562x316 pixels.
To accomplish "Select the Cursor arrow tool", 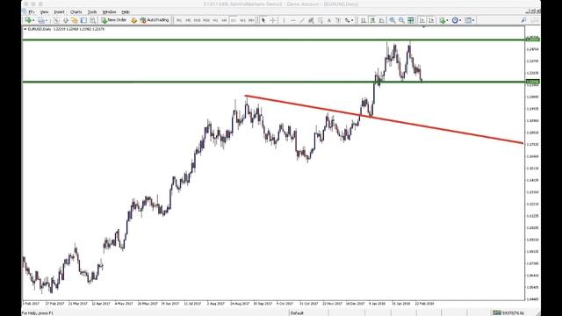I will pyautogui.click(x=263, y=20).
